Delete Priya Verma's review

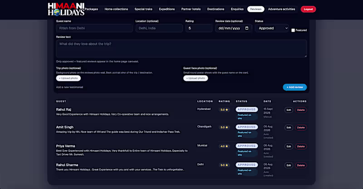pyautogui.click(x=301, y=146)
